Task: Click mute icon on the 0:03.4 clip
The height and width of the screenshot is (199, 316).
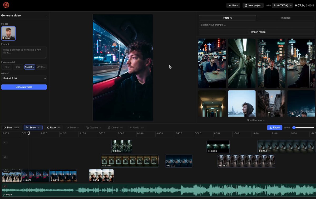Action: (x=91, y=180)
